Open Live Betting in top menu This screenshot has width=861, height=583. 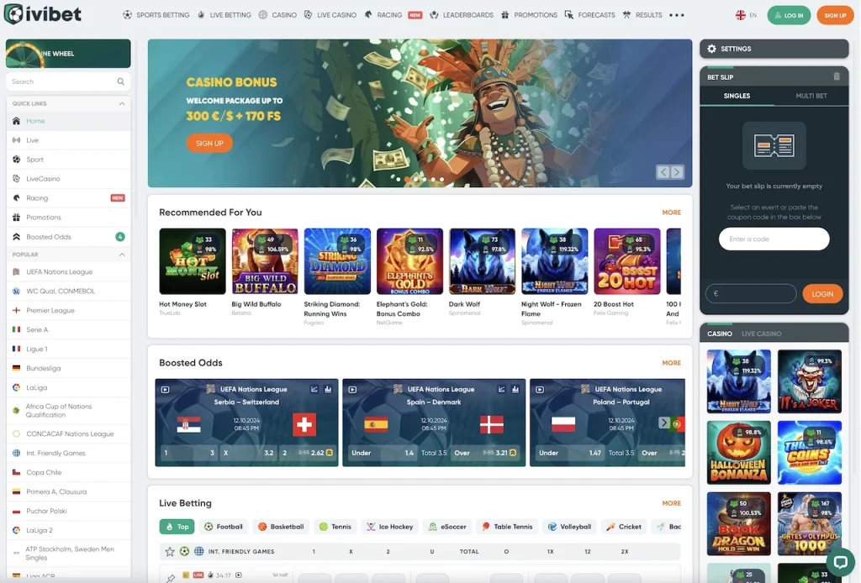224,15
